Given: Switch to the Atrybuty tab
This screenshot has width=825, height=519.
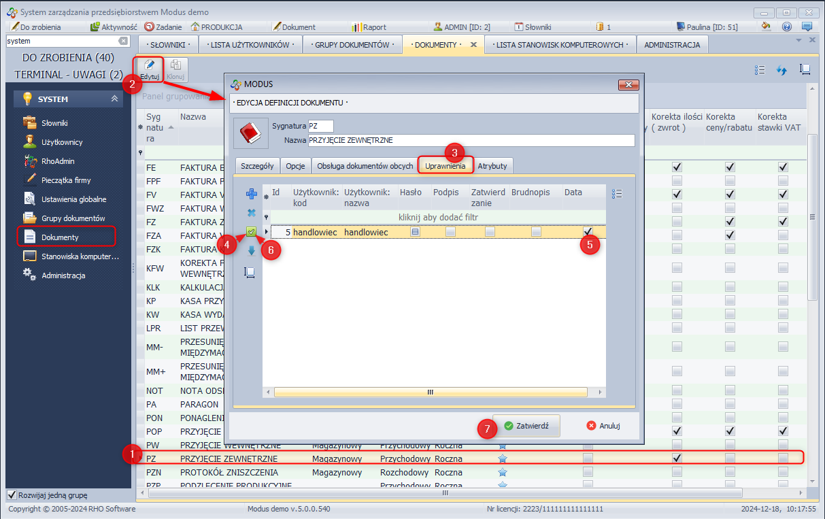Looking at the screenshot, I should pos(492,165).
